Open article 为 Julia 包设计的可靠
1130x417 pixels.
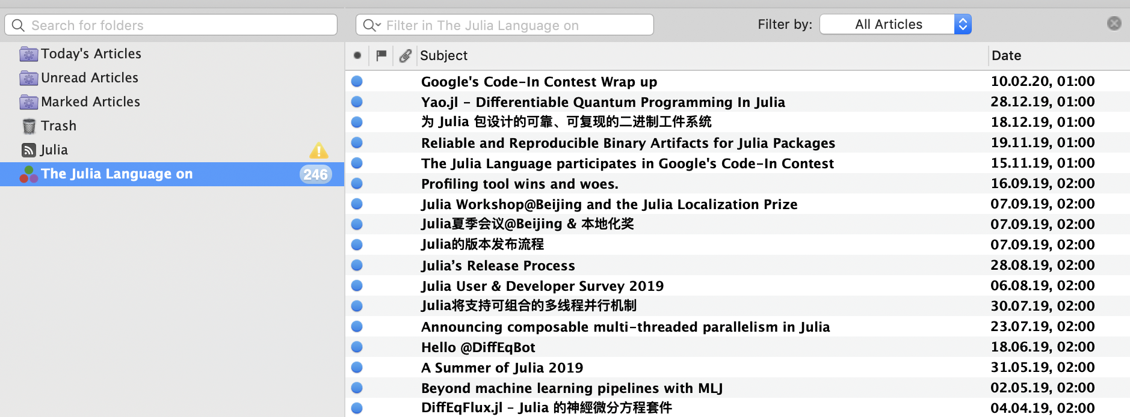pyautogui.click(x=566, y=122)
